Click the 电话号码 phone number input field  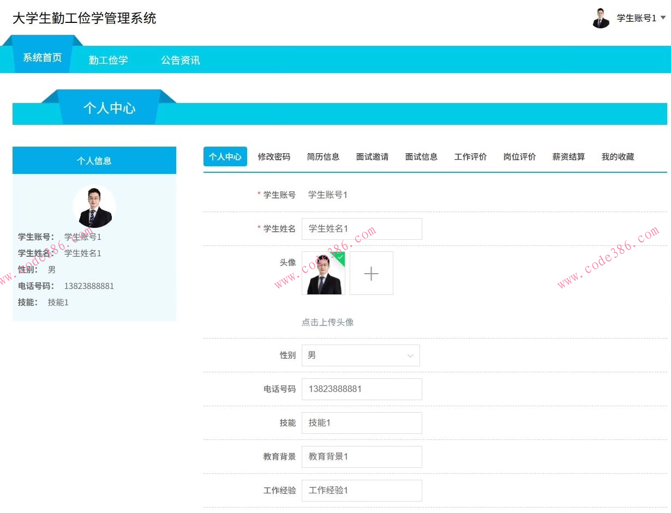(361, 389)
